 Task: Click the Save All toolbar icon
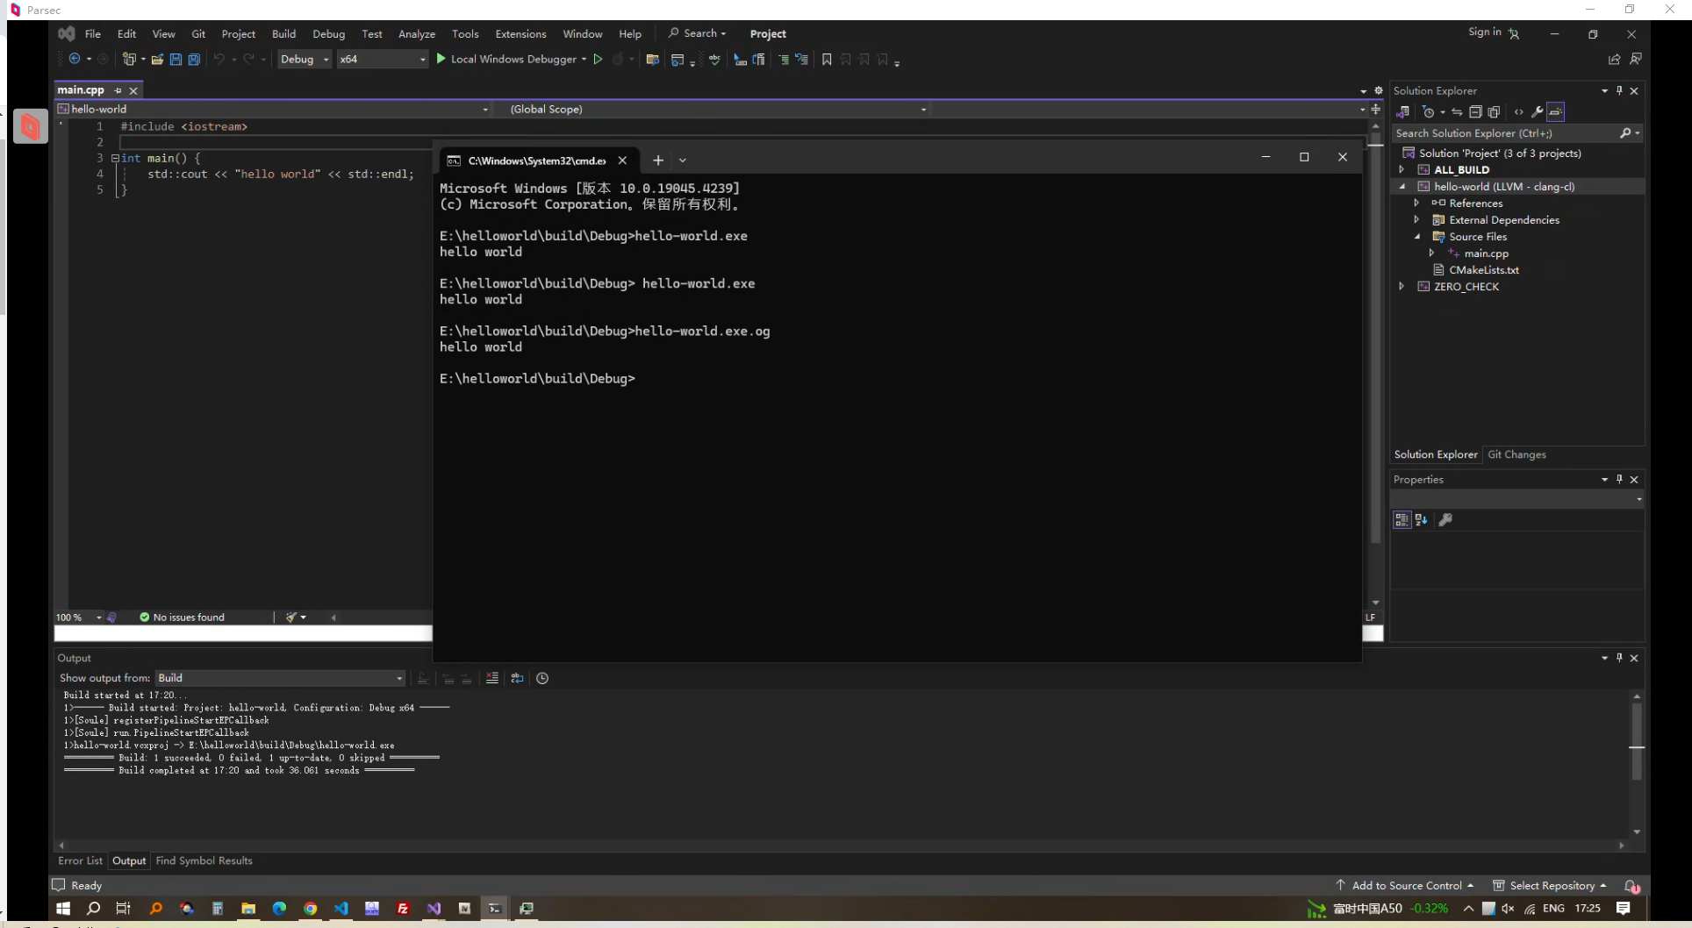point(194,59)
